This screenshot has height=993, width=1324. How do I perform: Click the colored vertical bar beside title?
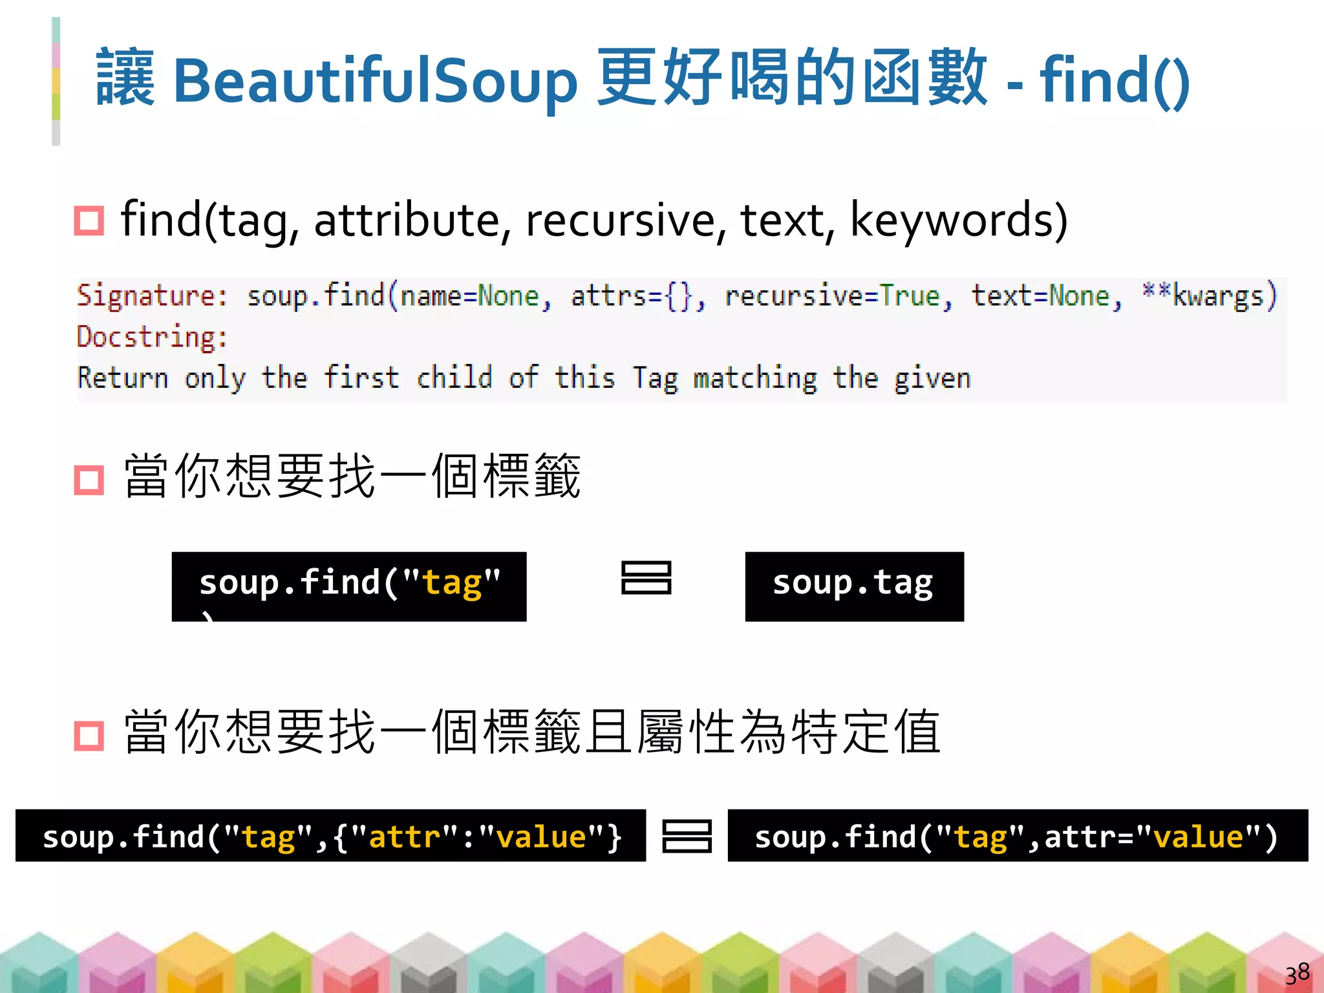(x=56, y=81)
